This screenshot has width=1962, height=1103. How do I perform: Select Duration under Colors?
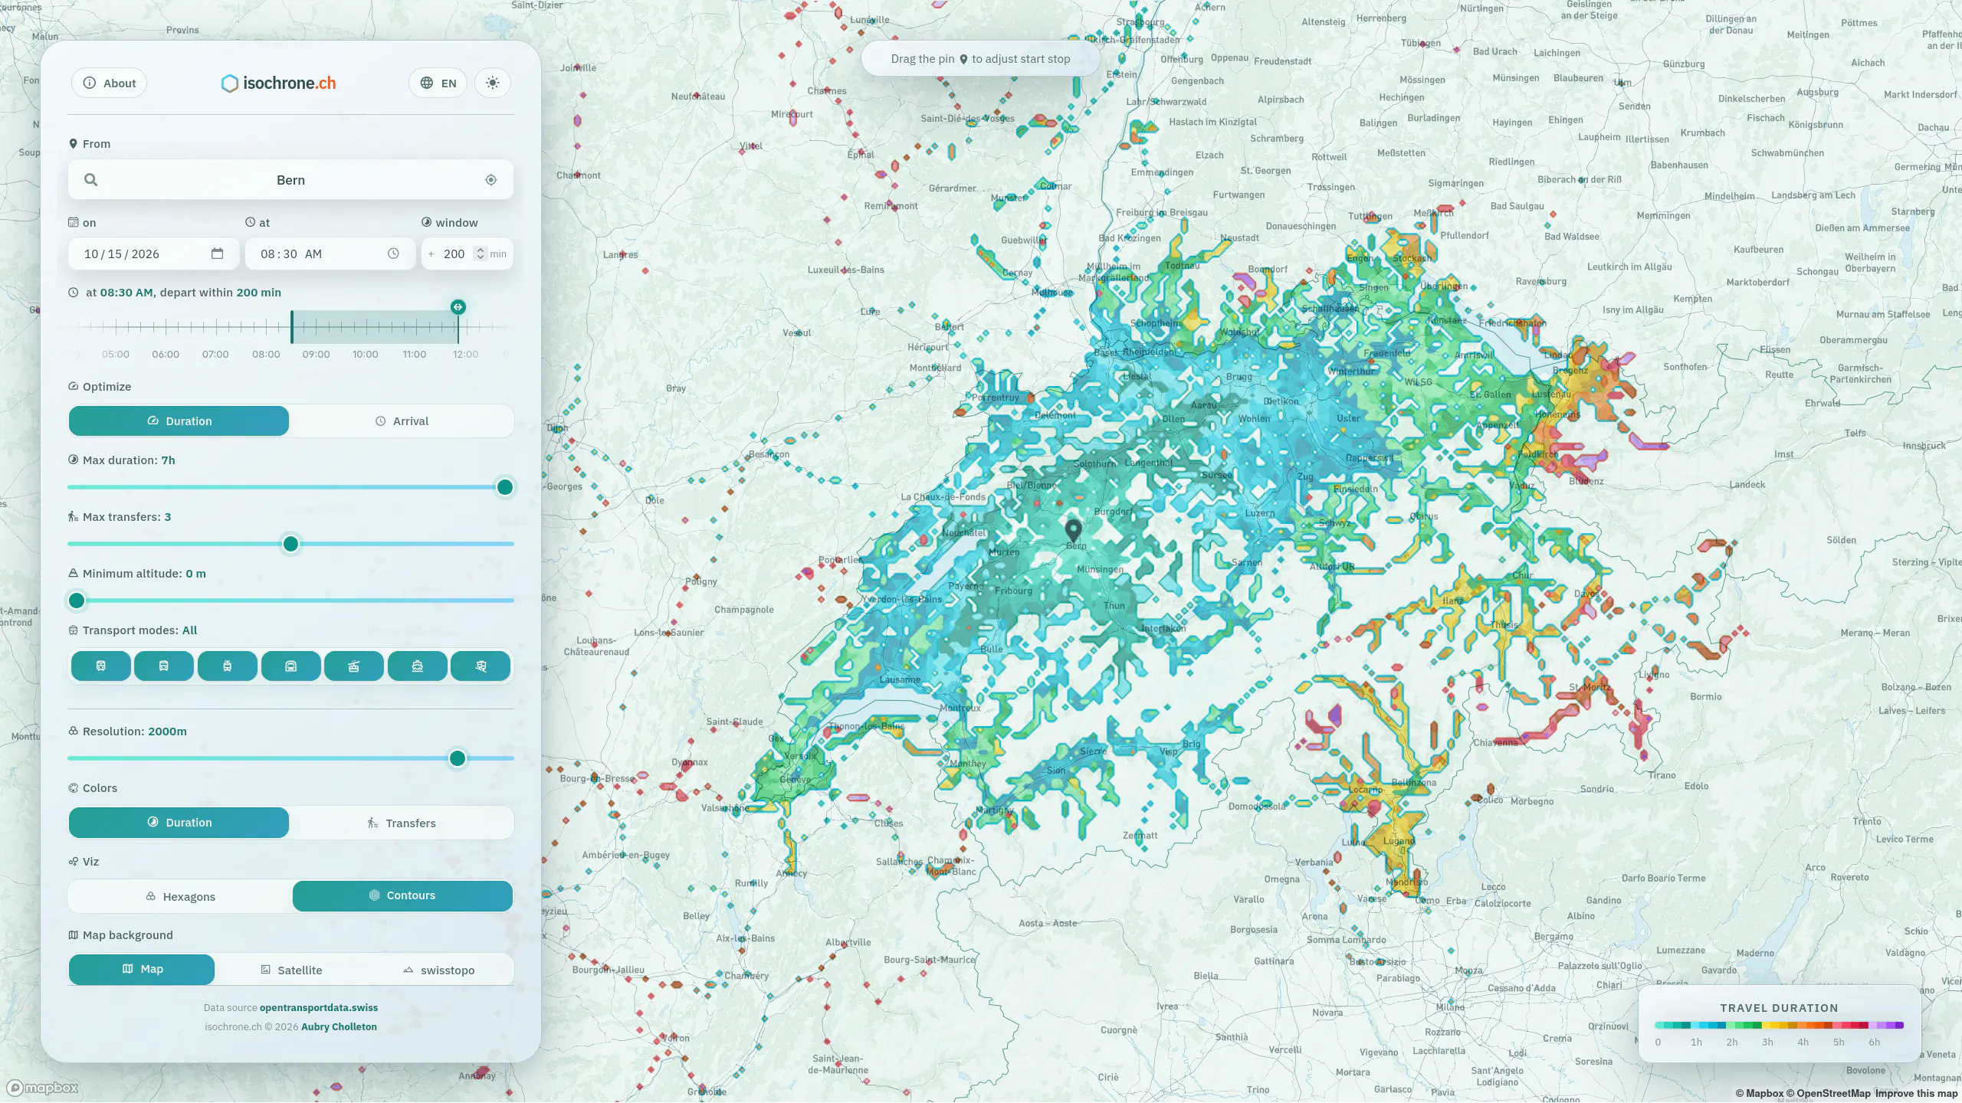179,823
